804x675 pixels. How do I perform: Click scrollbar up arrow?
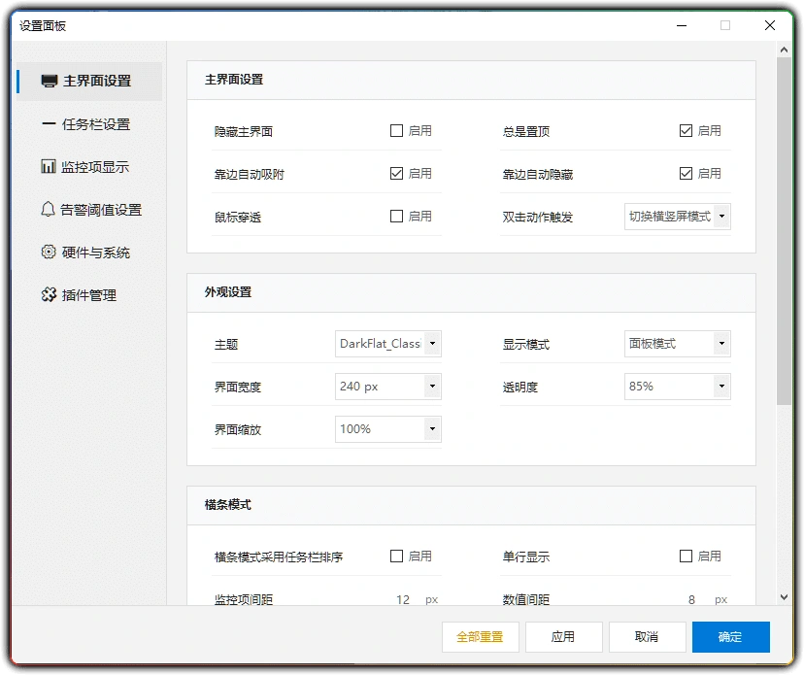click(x=784, y=50)
